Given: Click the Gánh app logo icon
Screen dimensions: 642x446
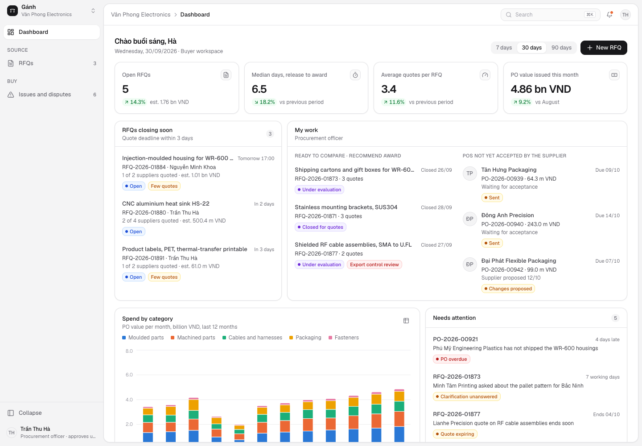Looking at the screenshot, I should (12, 11).
